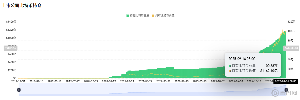Viewport: 300px width, 100px height.
Task: Click the 2022-09-15 date label
Action: coord(181,81)
